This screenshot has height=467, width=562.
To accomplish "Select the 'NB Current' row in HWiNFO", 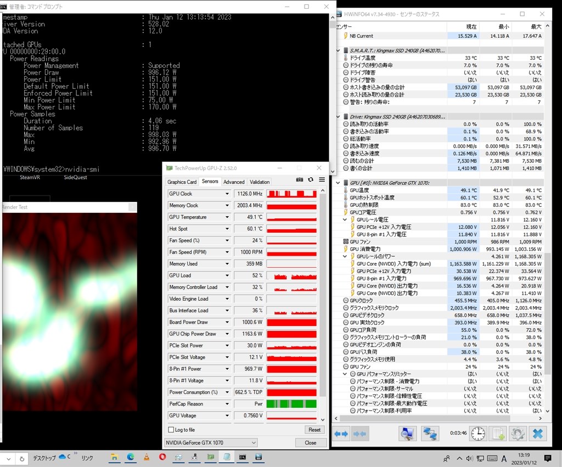I will click(441, 36).
